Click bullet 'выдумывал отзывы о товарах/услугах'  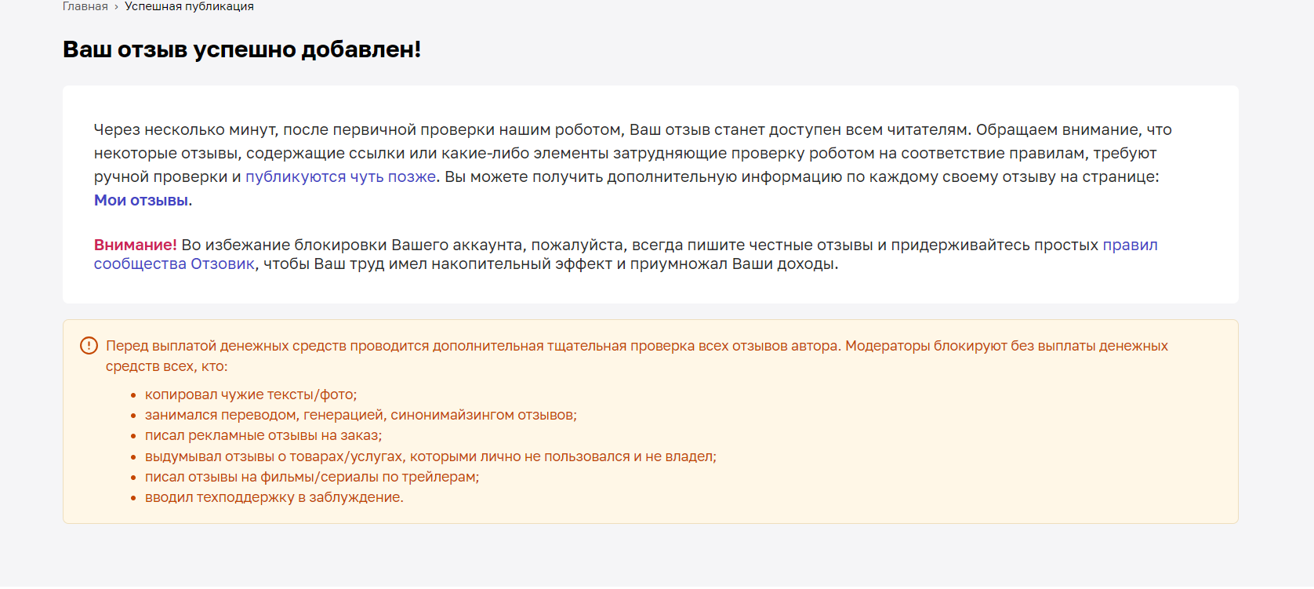click(430, 456)
